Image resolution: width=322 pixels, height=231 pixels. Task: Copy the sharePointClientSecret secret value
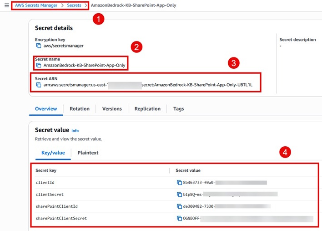click(179, 218)
